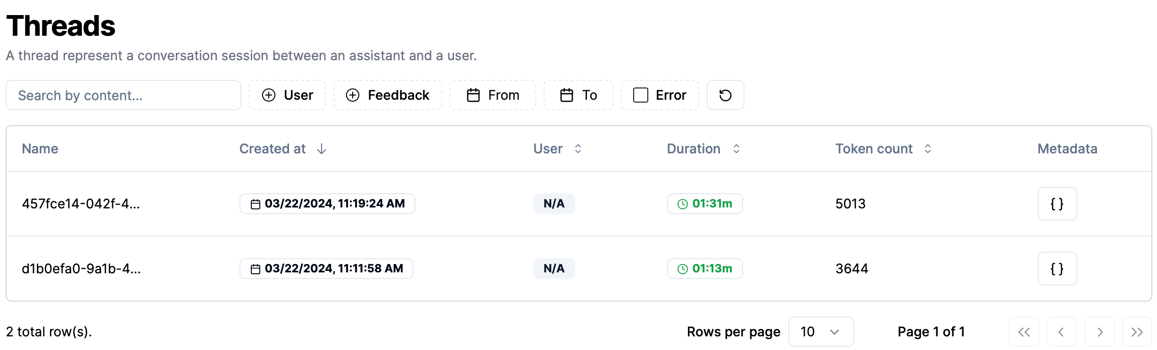Focus the Search by content field

124,95
